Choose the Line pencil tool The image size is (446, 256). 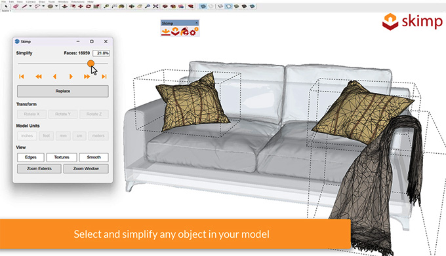[x=25, y=7]
